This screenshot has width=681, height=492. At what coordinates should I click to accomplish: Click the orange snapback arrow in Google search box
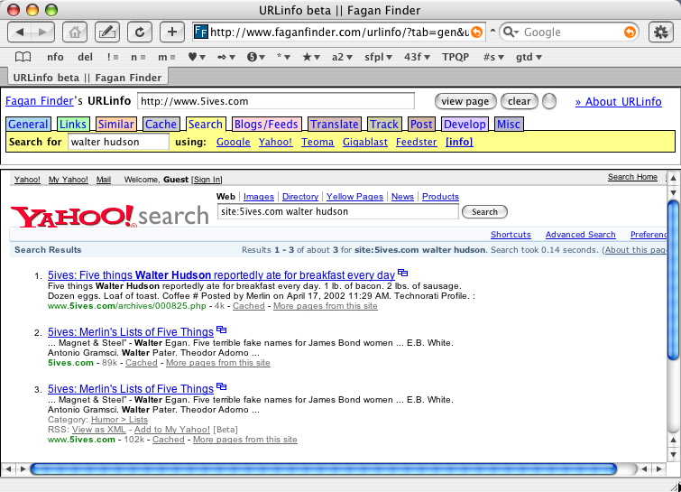click(x=630, y=32)
